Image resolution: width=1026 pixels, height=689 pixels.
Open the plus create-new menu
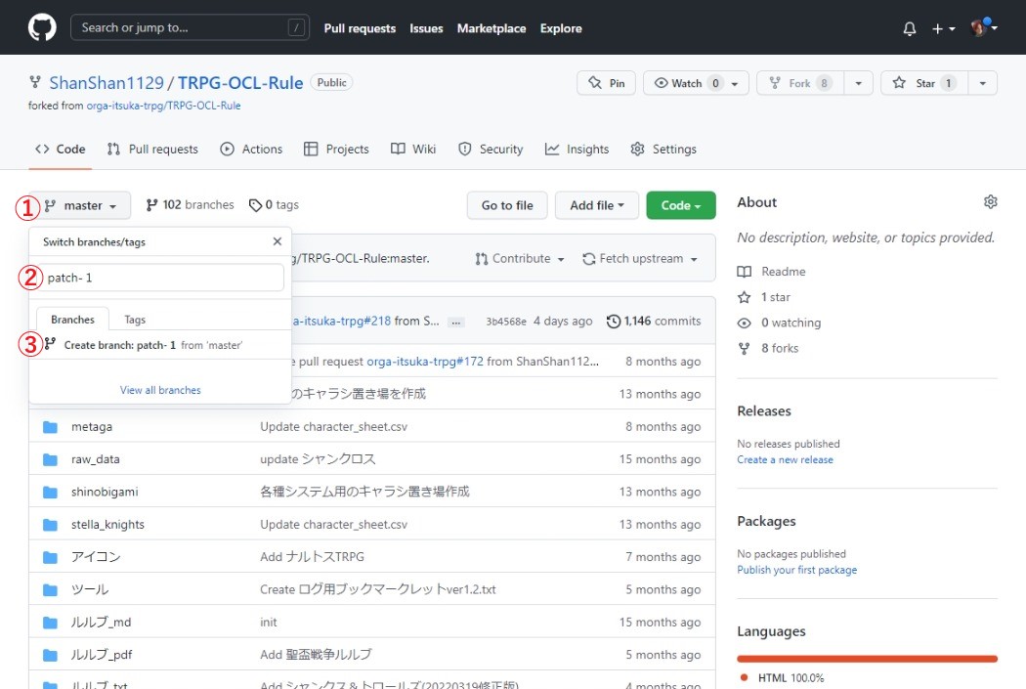pos(943,28)
